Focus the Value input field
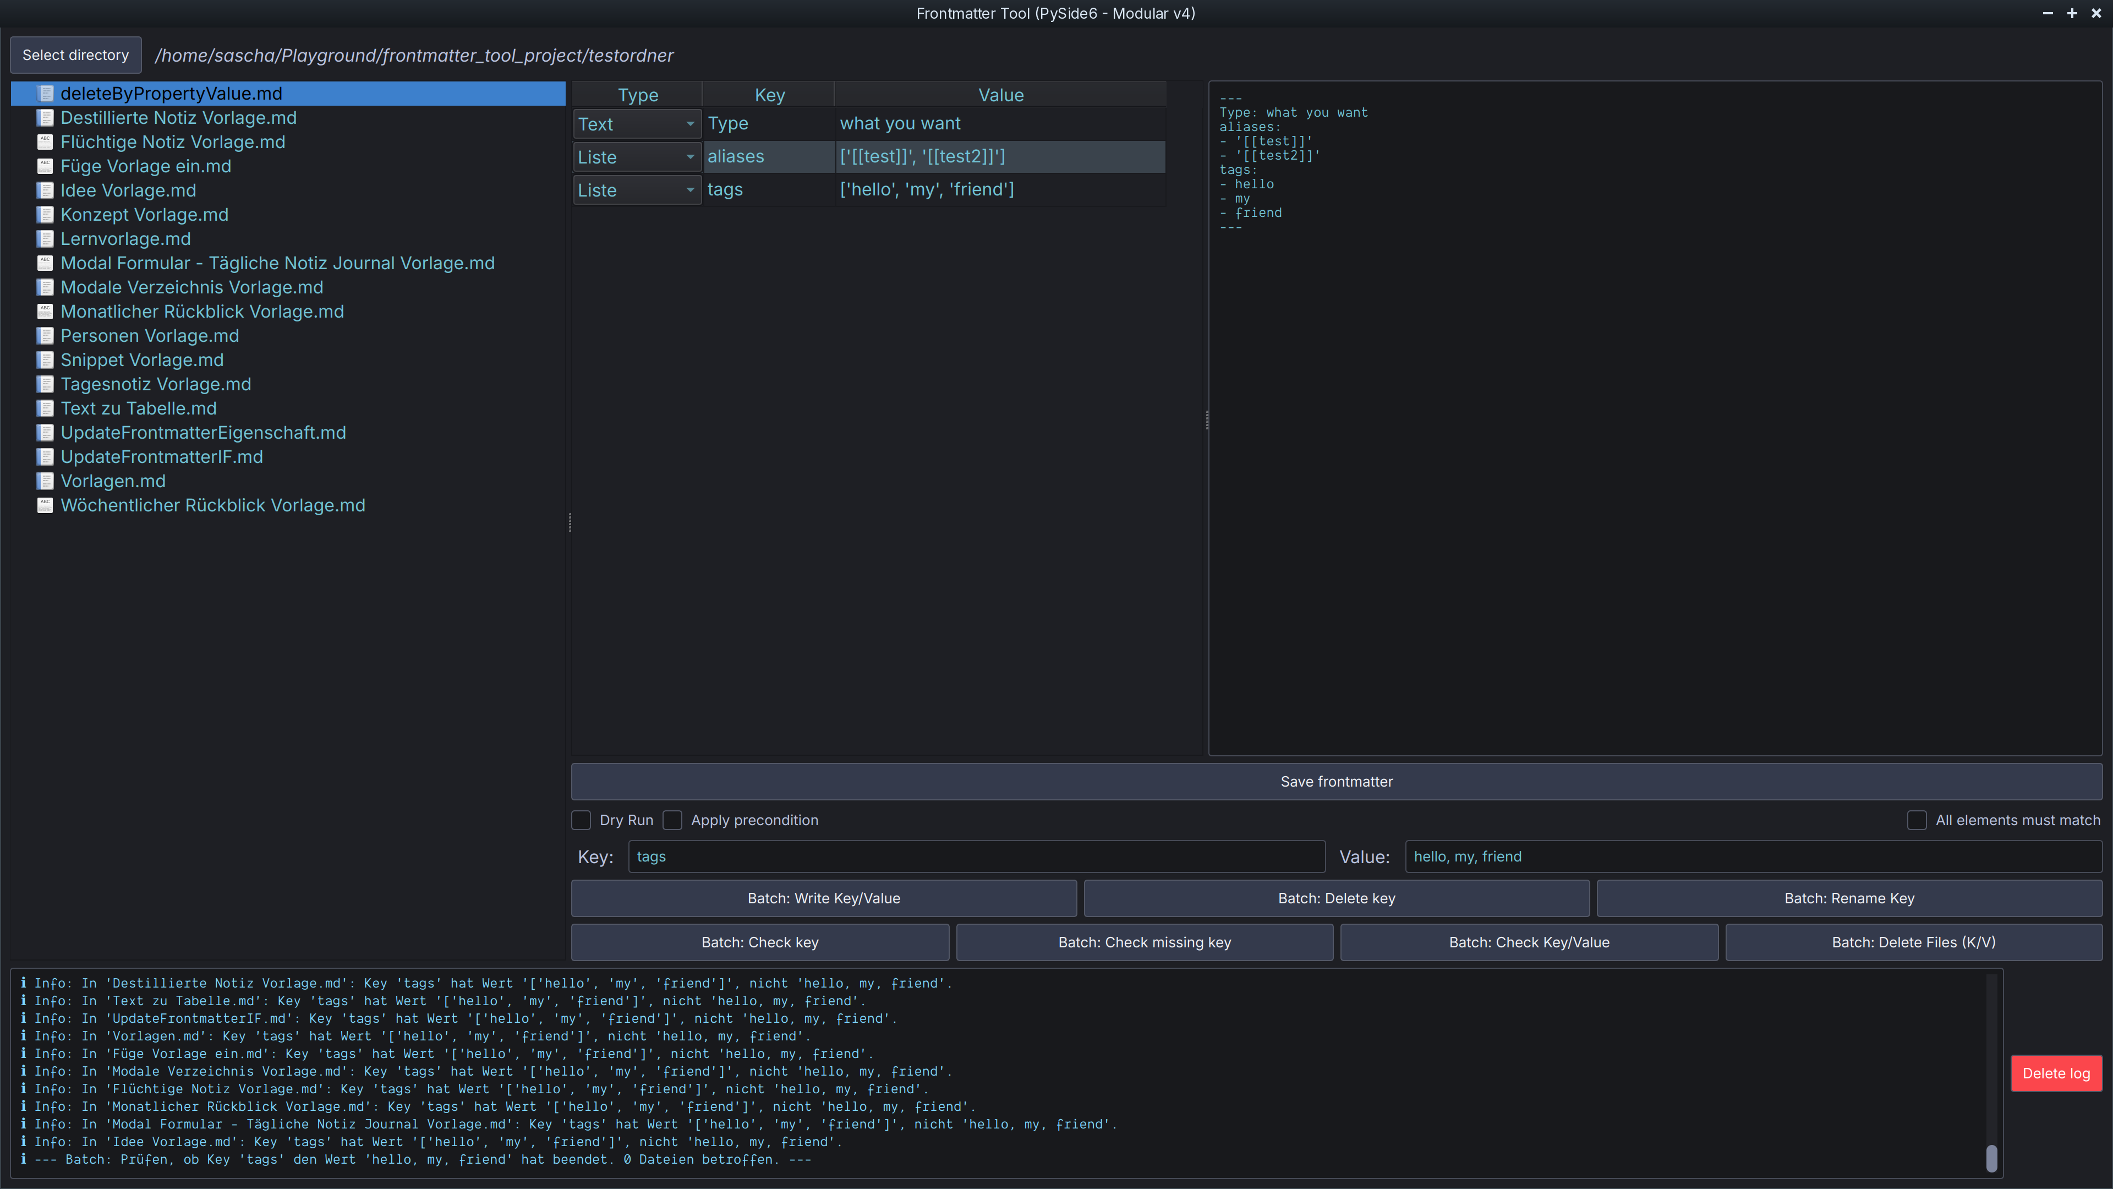 pos(1753,857)
